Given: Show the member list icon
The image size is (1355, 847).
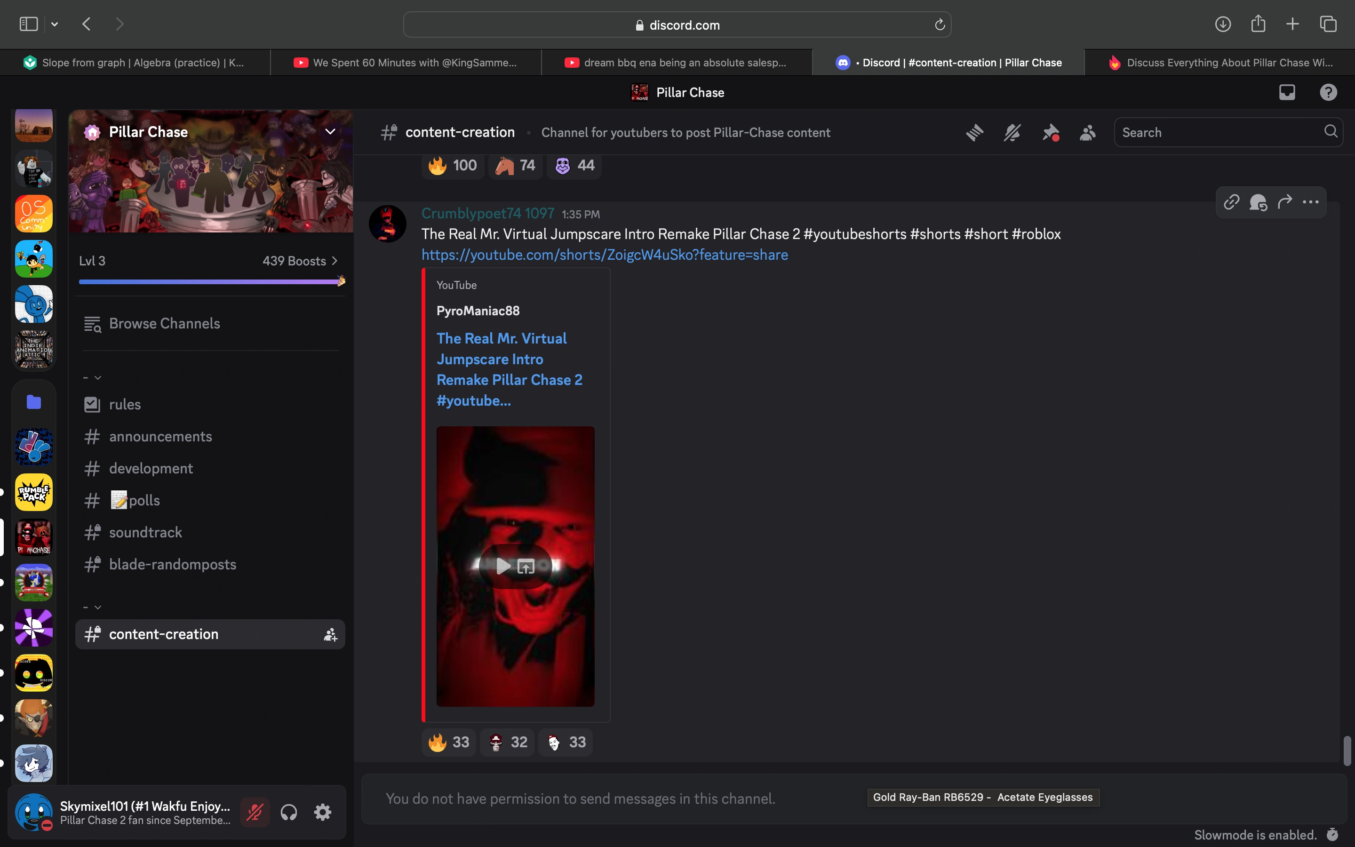Looking at the screenshot, I should tap(1087, 132).
